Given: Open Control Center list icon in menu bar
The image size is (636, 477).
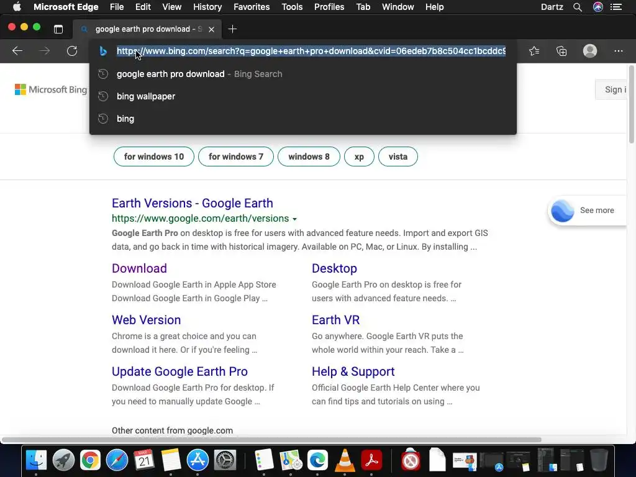Looking at the screenshot, I should pos(616,7).
